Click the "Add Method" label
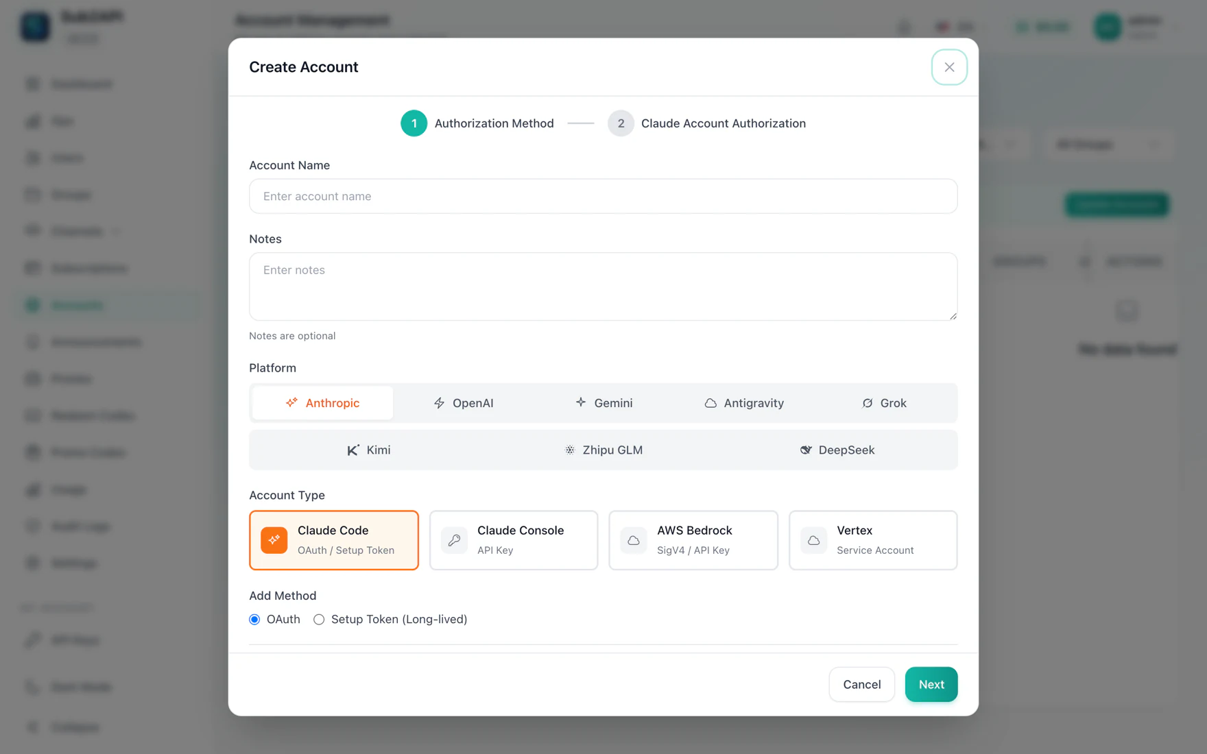 [283, 596]
